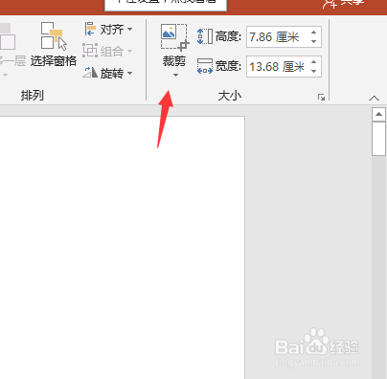Expand the Crop (裁剪) dropdown arrow
This screenshot has height=379, width=387.
pos(175,76)
